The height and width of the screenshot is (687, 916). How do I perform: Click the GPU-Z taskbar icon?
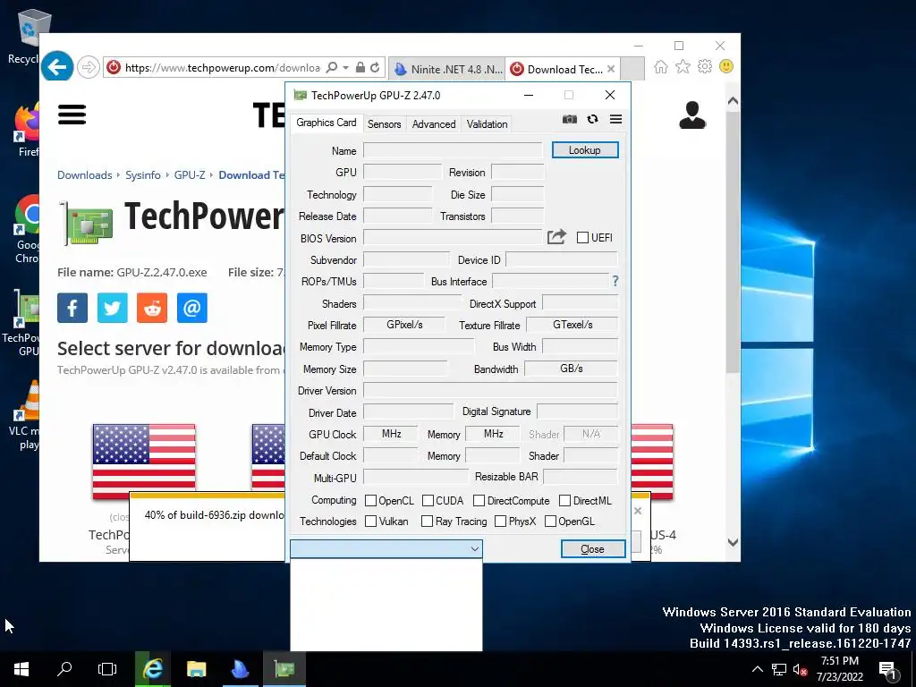point(284,669)
